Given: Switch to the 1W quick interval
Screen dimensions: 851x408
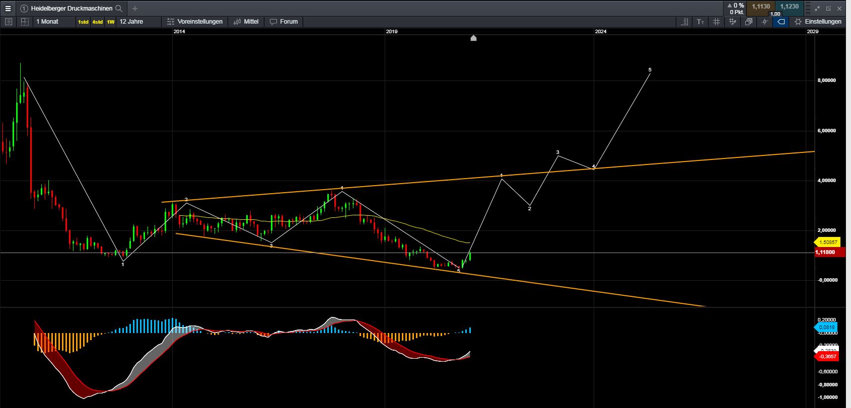Looking at the screenshot, I should pos(111,22).
